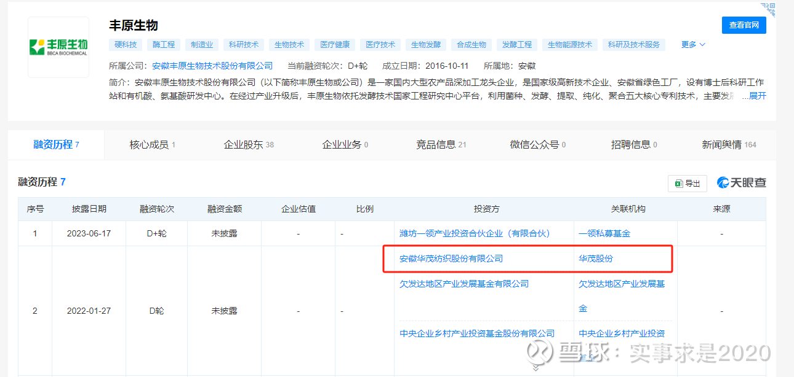Switch to the 融资历程 tab
Screen dimensions: 794x377
coord(56,145)
